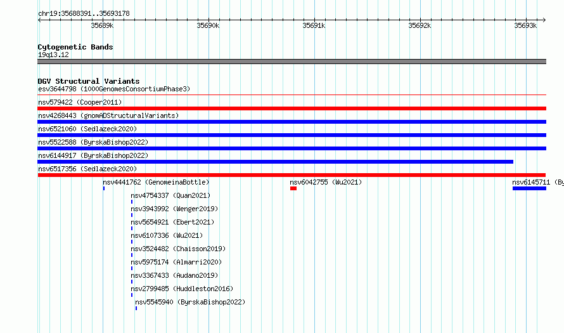Click the chr19:35688391..35693178 coordinate text
564x333 pixels.
point(84,14)
